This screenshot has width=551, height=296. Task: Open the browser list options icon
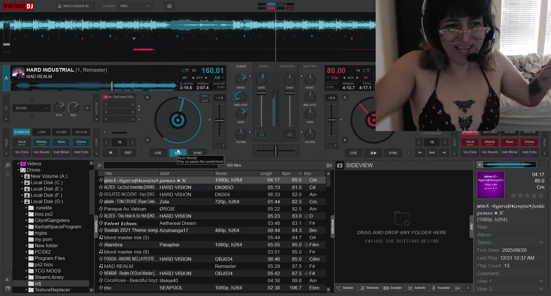point(329,165)
